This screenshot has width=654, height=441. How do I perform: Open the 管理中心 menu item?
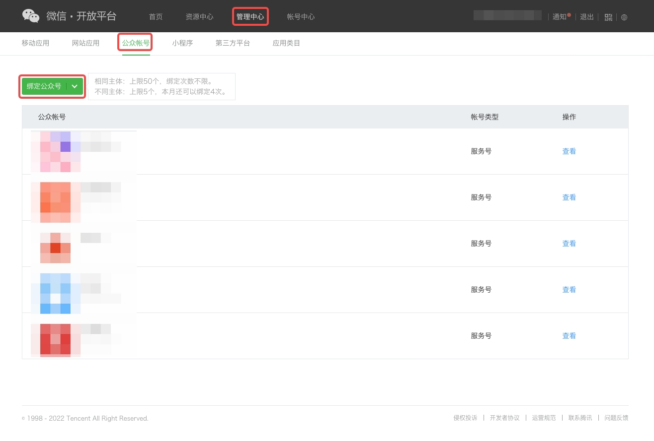click(250, 17)
